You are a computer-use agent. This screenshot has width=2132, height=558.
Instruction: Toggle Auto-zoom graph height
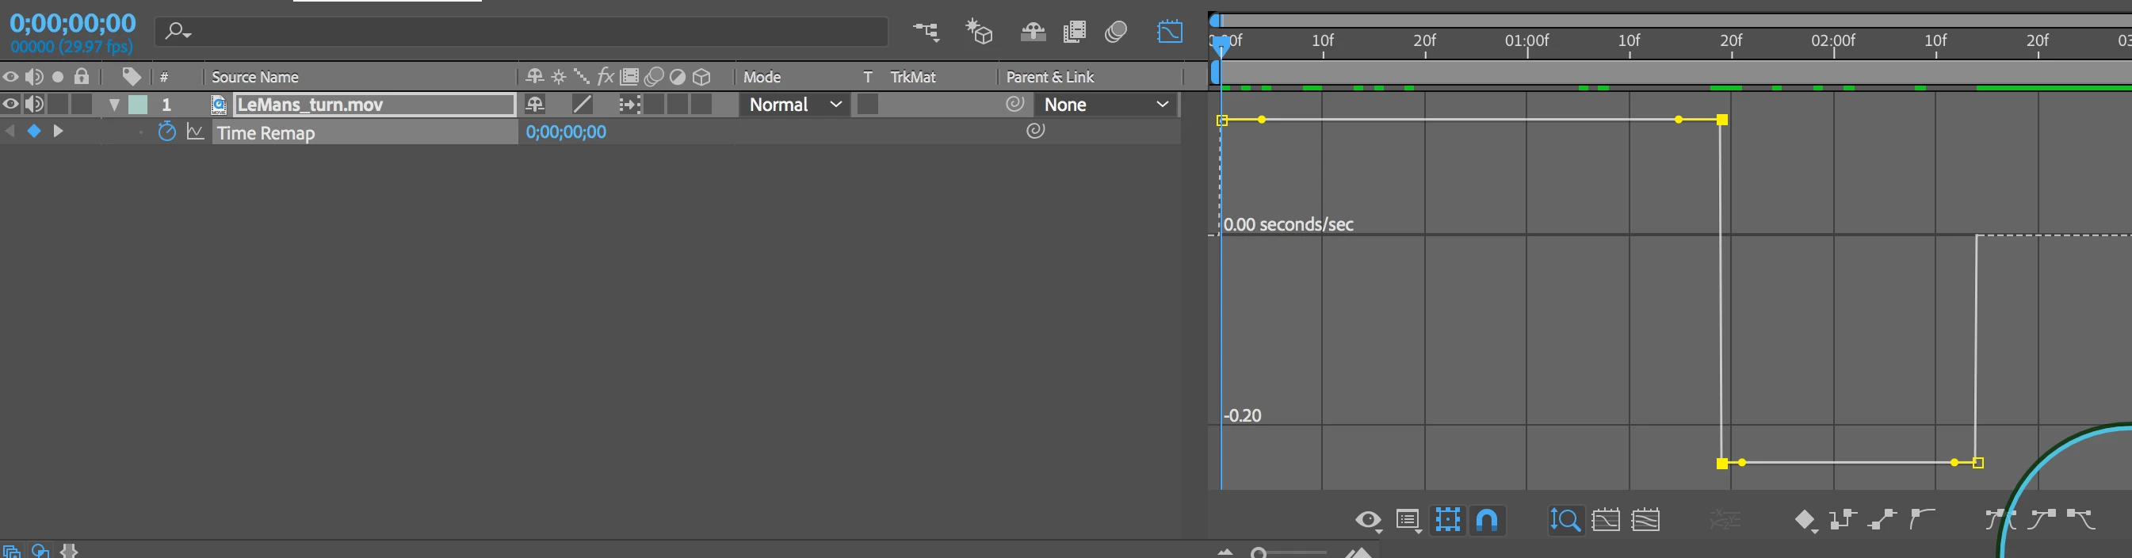(x=1565, y=520)
